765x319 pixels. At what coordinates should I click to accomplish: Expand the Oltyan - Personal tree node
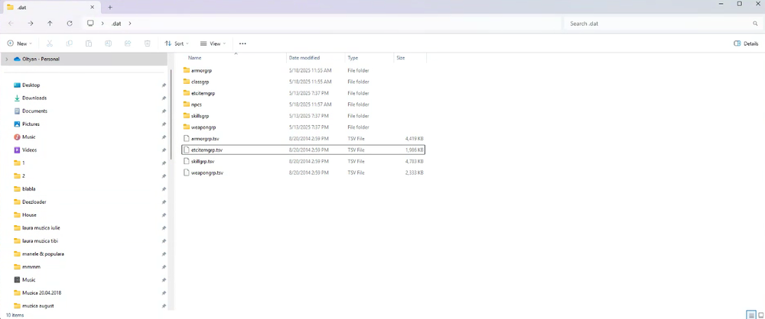7,59
